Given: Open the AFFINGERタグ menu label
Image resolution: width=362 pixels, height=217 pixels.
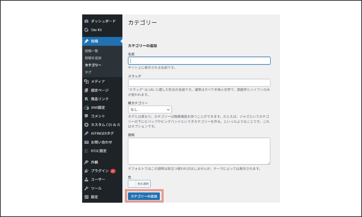Looking at the screenshot, I should point(102,133).
